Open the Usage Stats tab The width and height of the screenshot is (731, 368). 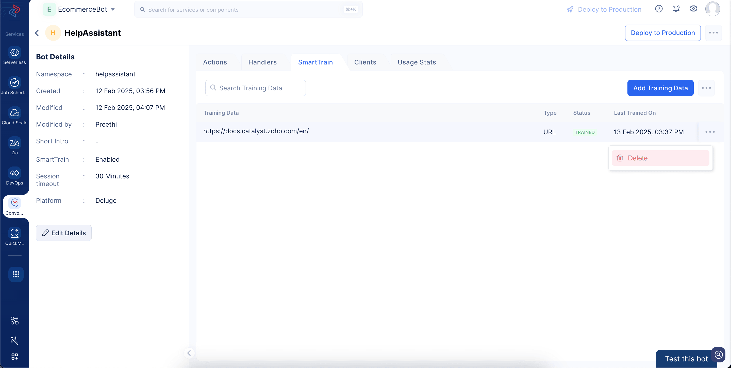pyautogui.click(x=417, y=62)
